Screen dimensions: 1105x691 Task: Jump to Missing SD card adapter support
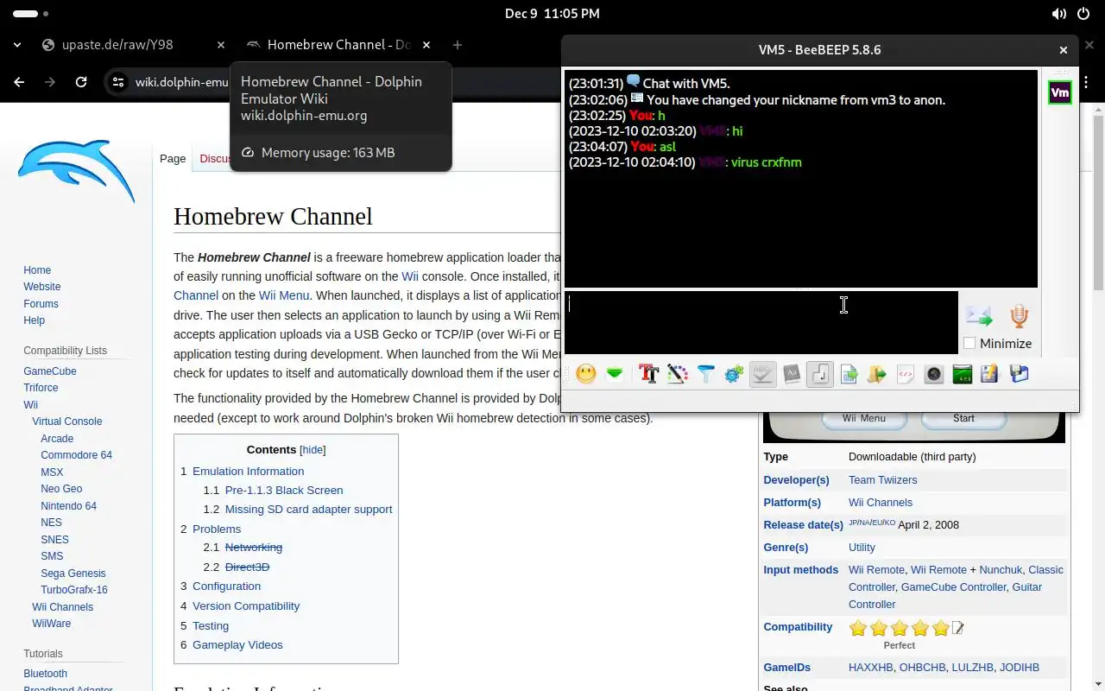point(308,509)
